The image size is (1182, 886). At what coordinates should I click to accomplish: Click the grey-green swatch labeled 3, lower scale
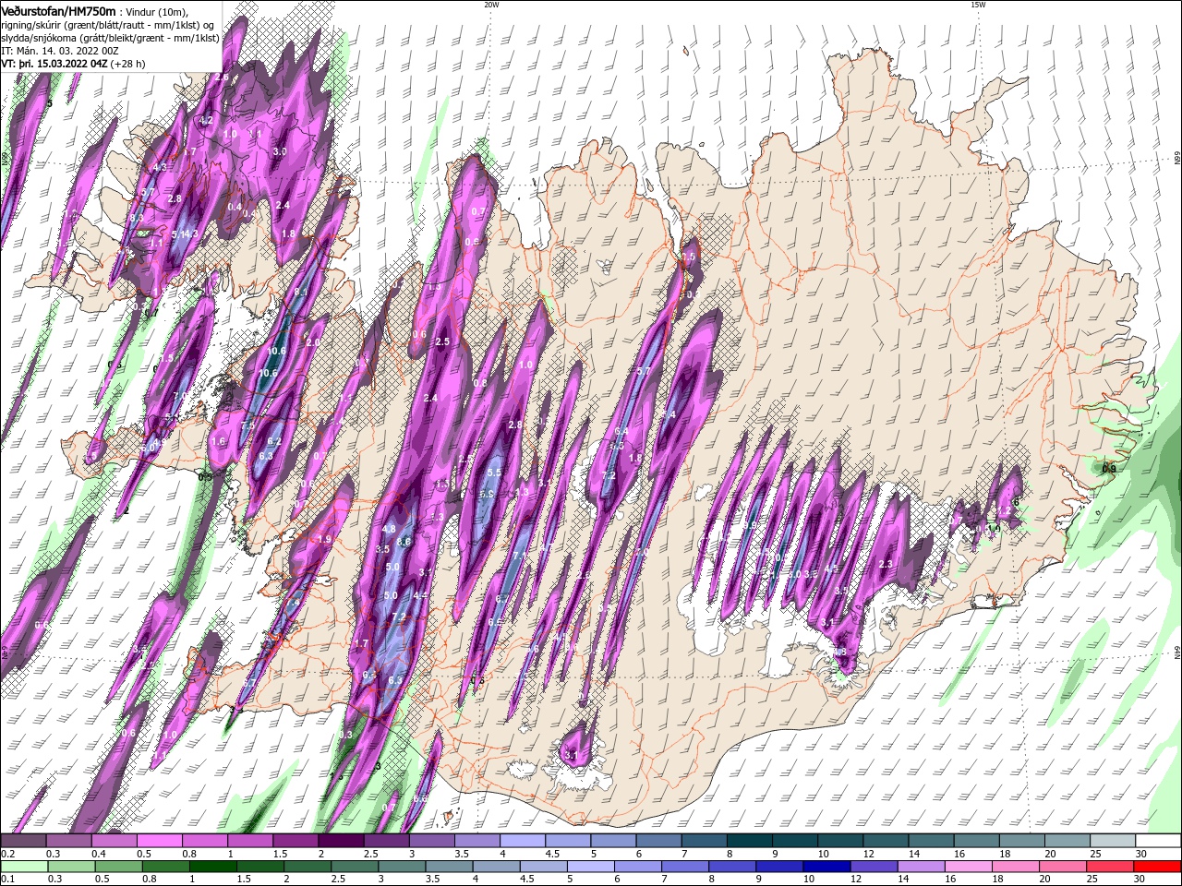pyautogui.click(x=402, y=867)
